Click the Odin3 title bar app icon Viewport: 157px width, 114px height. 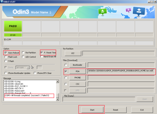(2, 2)
